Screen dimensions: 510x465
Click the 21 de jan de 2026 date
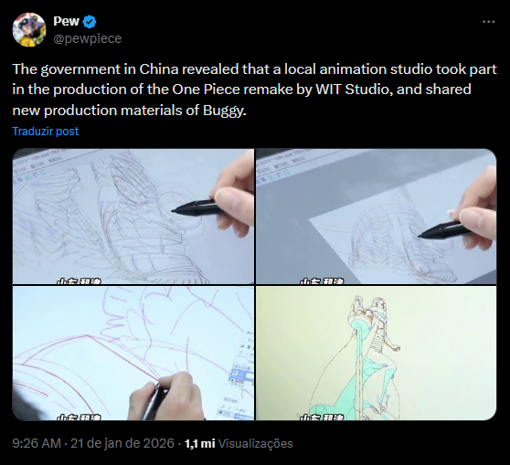[x=122, y=444]
